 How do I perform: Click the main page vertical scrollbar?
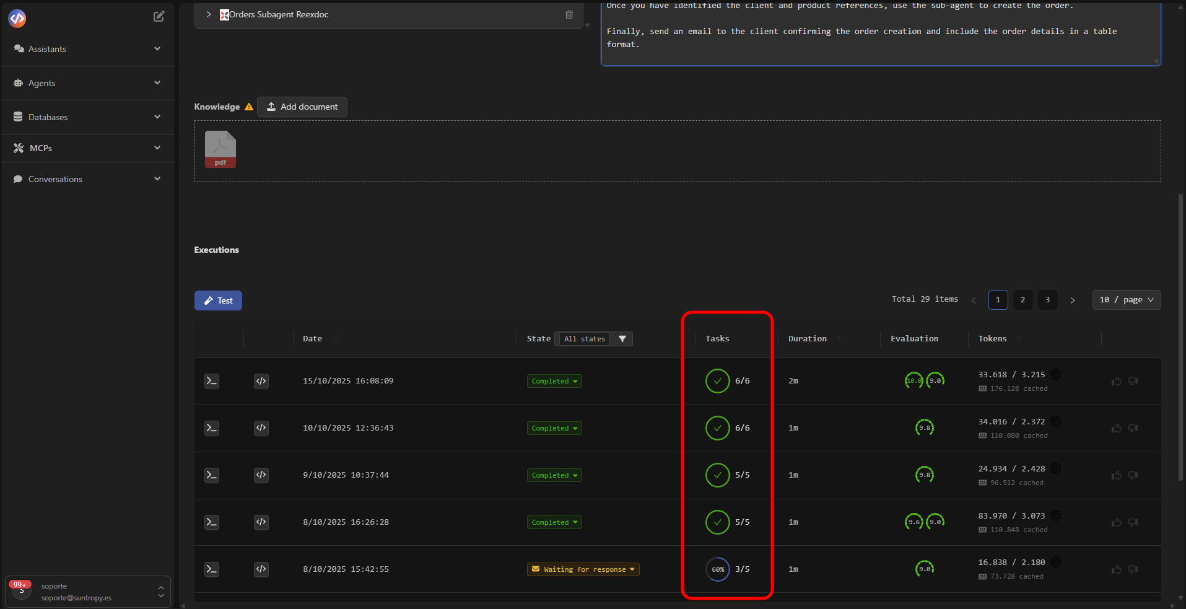click(1181, 338)
